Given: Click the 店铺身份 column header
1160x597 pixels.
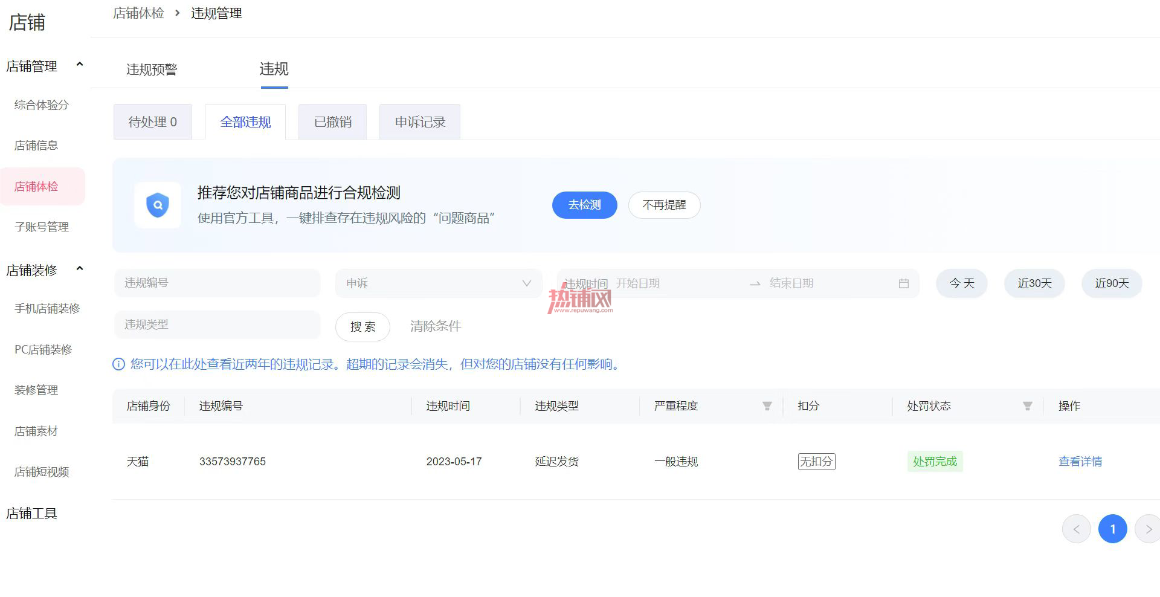Looking at the screenshot, I should coord(148,406).
